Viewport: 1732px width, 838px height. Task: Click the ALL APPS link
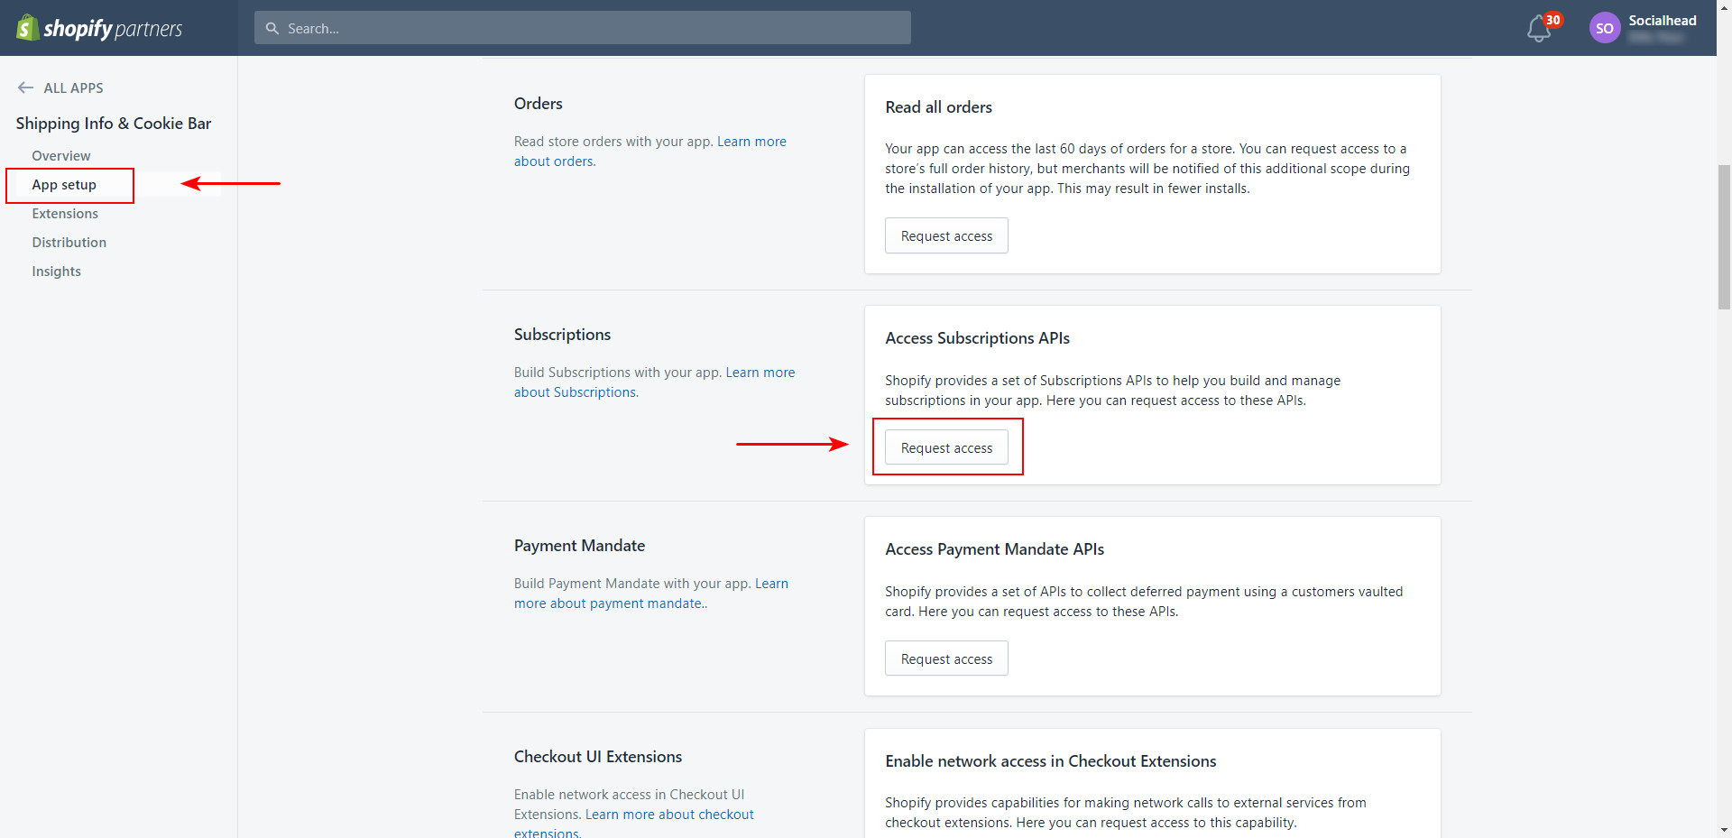[73, 87]
